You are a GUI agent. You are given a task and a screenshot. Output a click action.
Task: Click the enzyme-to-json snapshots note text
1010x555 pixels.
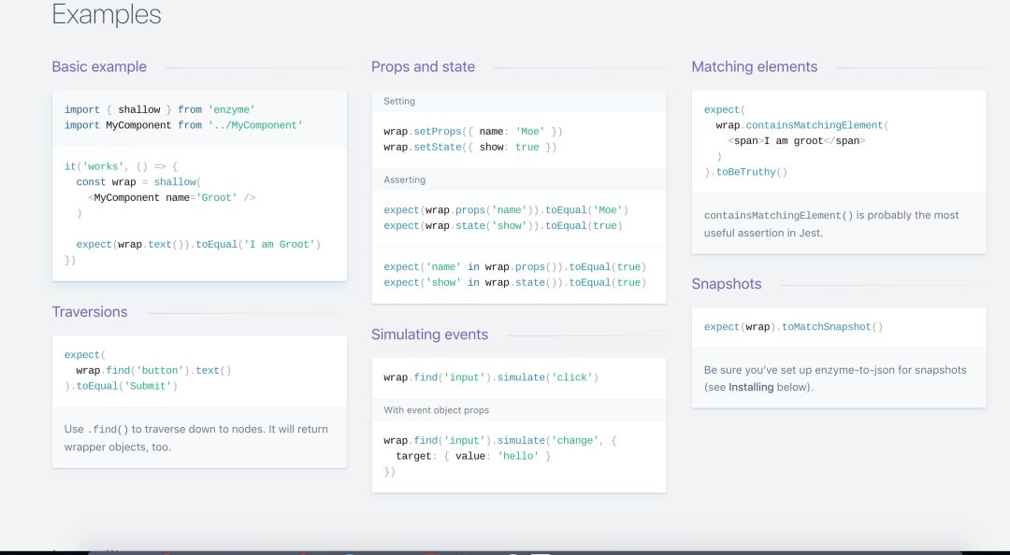835,378
